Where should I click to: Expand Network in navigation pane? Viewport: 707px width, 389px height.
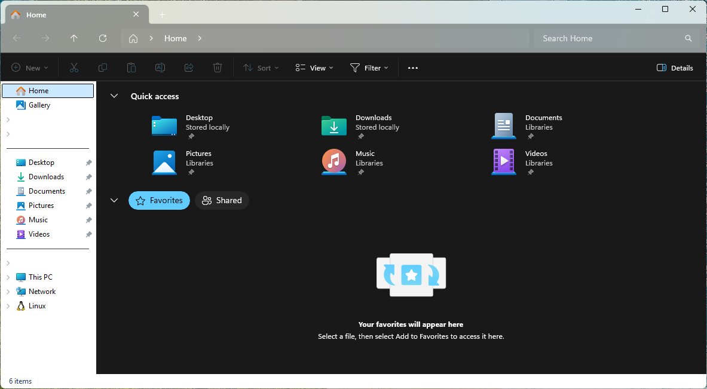(8, 292)
